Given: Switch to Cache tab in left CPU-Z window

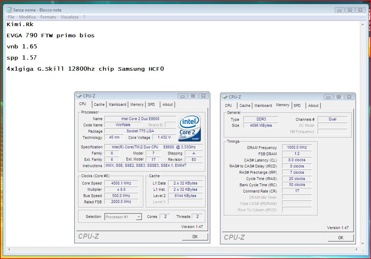Looking at the screenshot, I should [x=99, y=104].
